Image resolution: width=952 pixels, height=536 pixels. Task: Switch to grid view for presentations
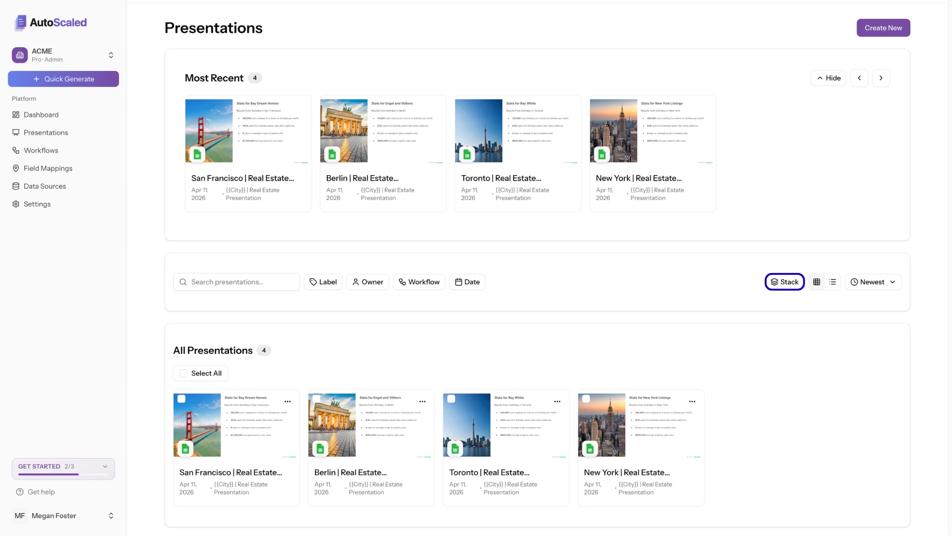[x=817, y=281]
